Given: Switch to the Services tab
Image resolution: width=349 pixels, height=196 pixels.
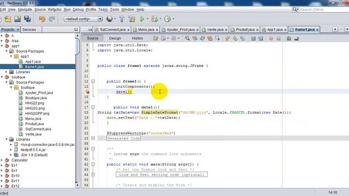Looking at the screenshot, I should click(x=29, y=29).
